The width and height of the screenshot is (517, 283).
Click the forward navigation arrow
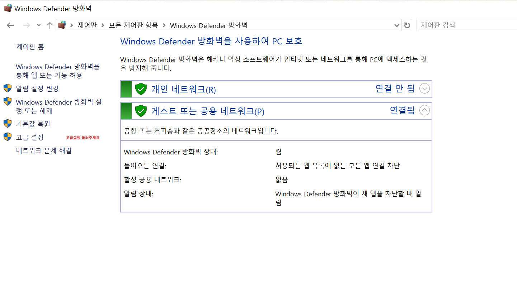pos(27,25)
